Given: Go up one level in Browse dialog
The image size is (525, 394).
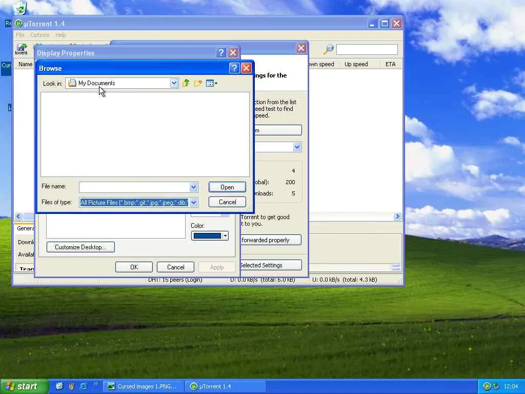Looking at the screenshot, I should point(186,83).
